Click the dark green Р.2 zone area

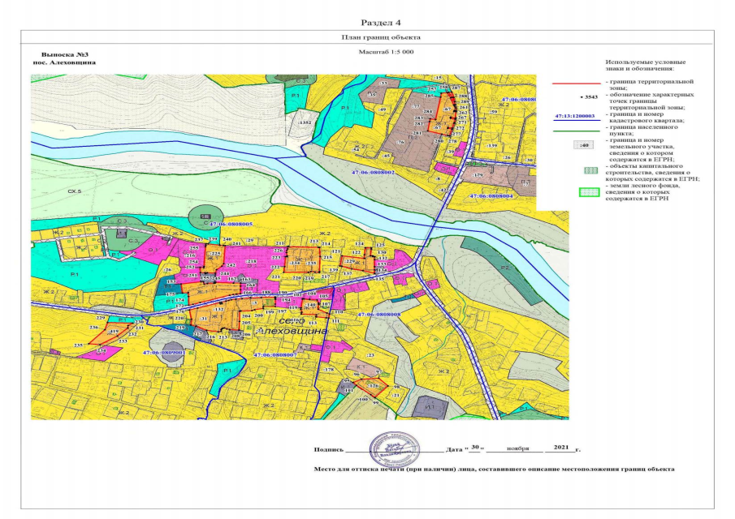[510, 280]
